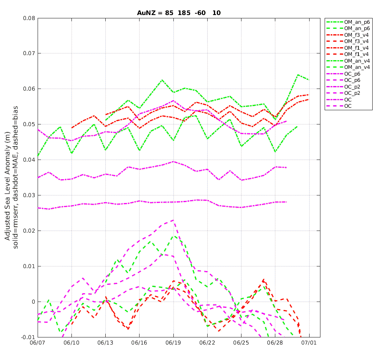Select the 06/28 date tick label
This screenshot has height=355, width=376.
pos(275,343)
